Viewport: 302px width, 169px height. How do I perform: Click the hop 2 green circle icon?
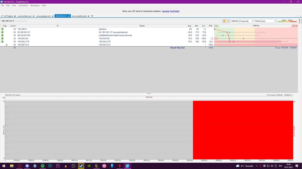pos(2,32)
